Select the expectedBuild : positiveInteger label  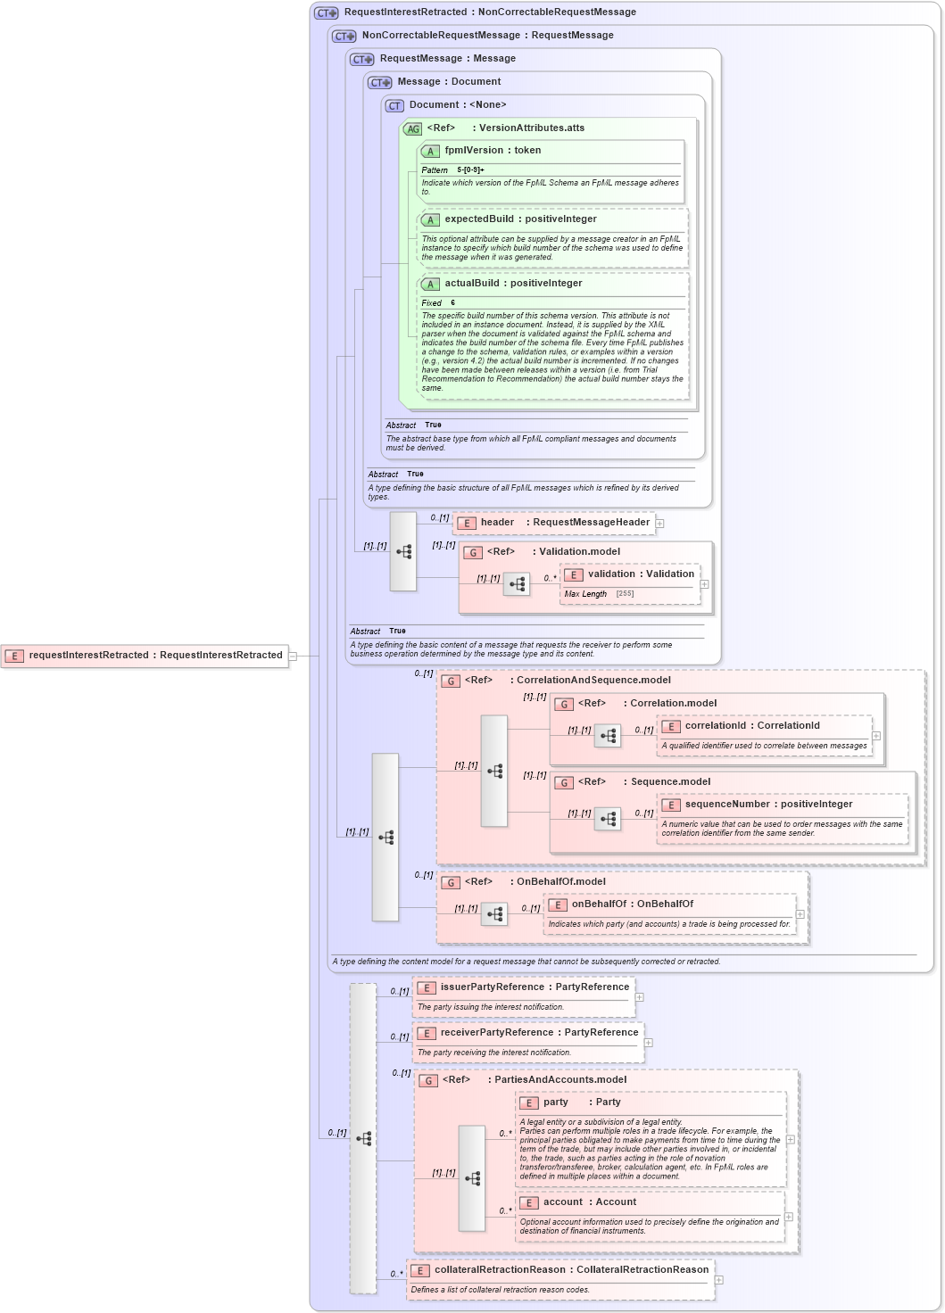521,219
